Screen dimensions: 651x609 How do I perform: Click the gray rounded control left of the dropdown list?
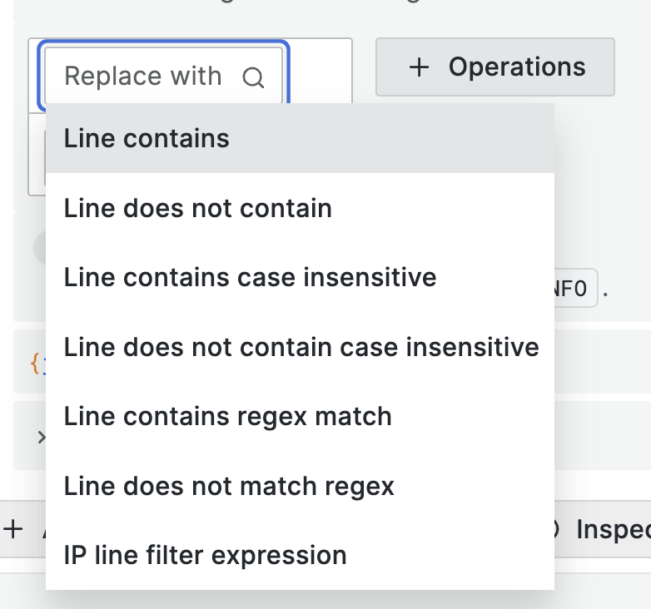(x=38, y=247)
